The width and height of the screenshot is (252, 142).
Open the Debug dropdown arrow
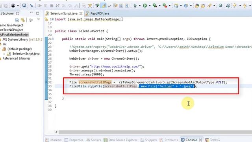pos(140,6)
